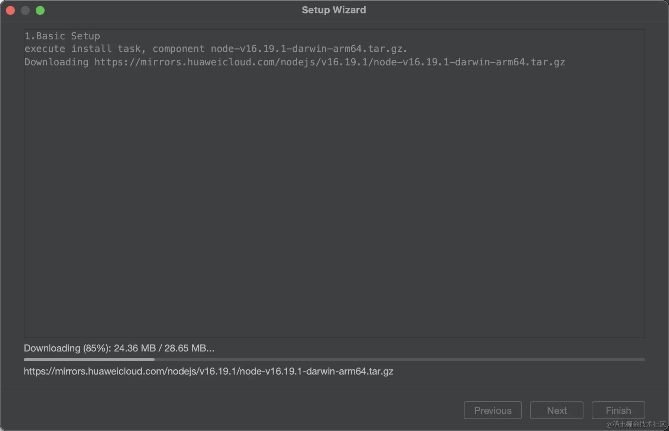Click the mirror URL below the progress bar
669x431 pixels.
pyautogui.click(x=209, y=371)
